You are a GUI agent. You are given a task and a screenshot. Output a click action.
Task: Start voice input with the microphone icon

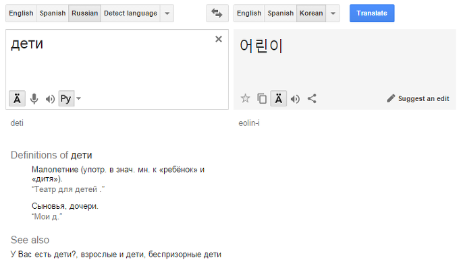point(34,99)
